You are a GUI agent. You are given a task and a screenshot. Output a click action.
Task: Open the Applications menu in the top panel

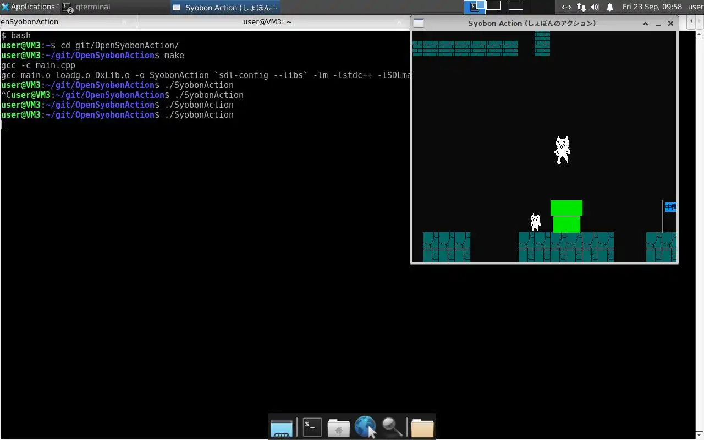(29, 7)
